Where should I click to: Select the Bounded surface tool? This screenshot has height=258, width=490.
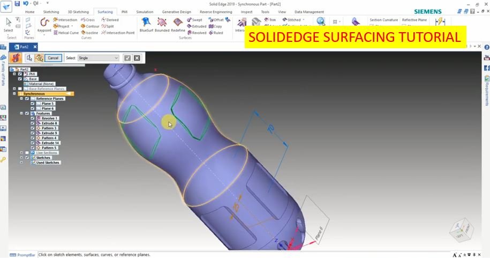pos(162,24)
